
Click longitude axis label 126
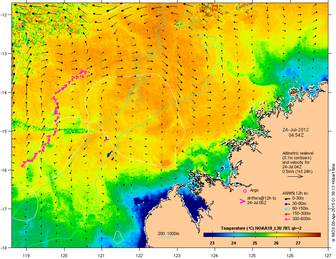coord(290,255)
